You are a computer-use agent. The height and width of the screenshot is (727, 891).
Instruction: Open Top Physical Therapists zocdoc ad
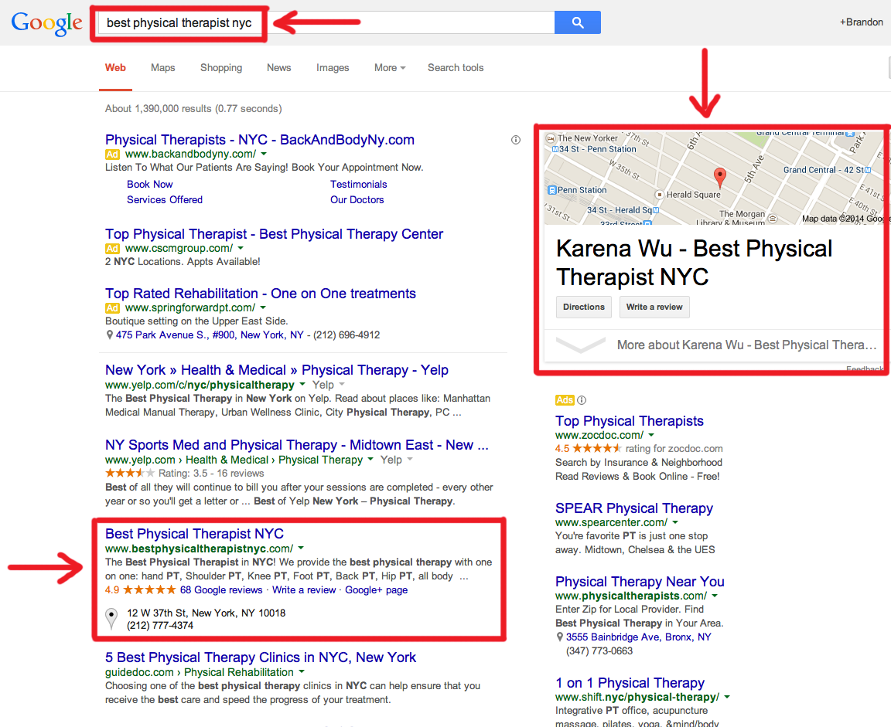point(629,420)
